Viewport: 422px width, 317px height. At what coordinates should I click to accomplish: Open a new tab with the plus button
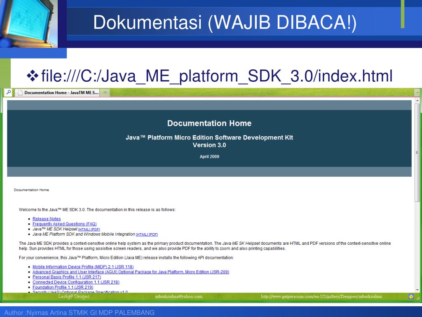click(x=105, y=92)
